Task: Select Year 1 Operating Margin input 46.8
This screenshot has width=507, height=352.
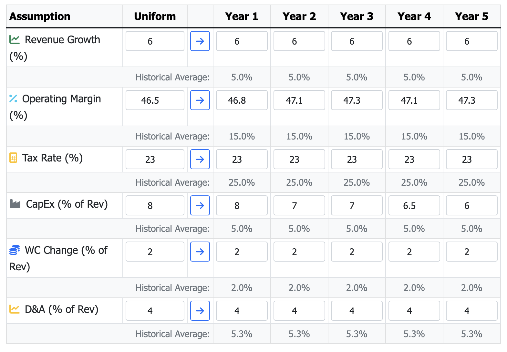Action: [x=242, y=100]
